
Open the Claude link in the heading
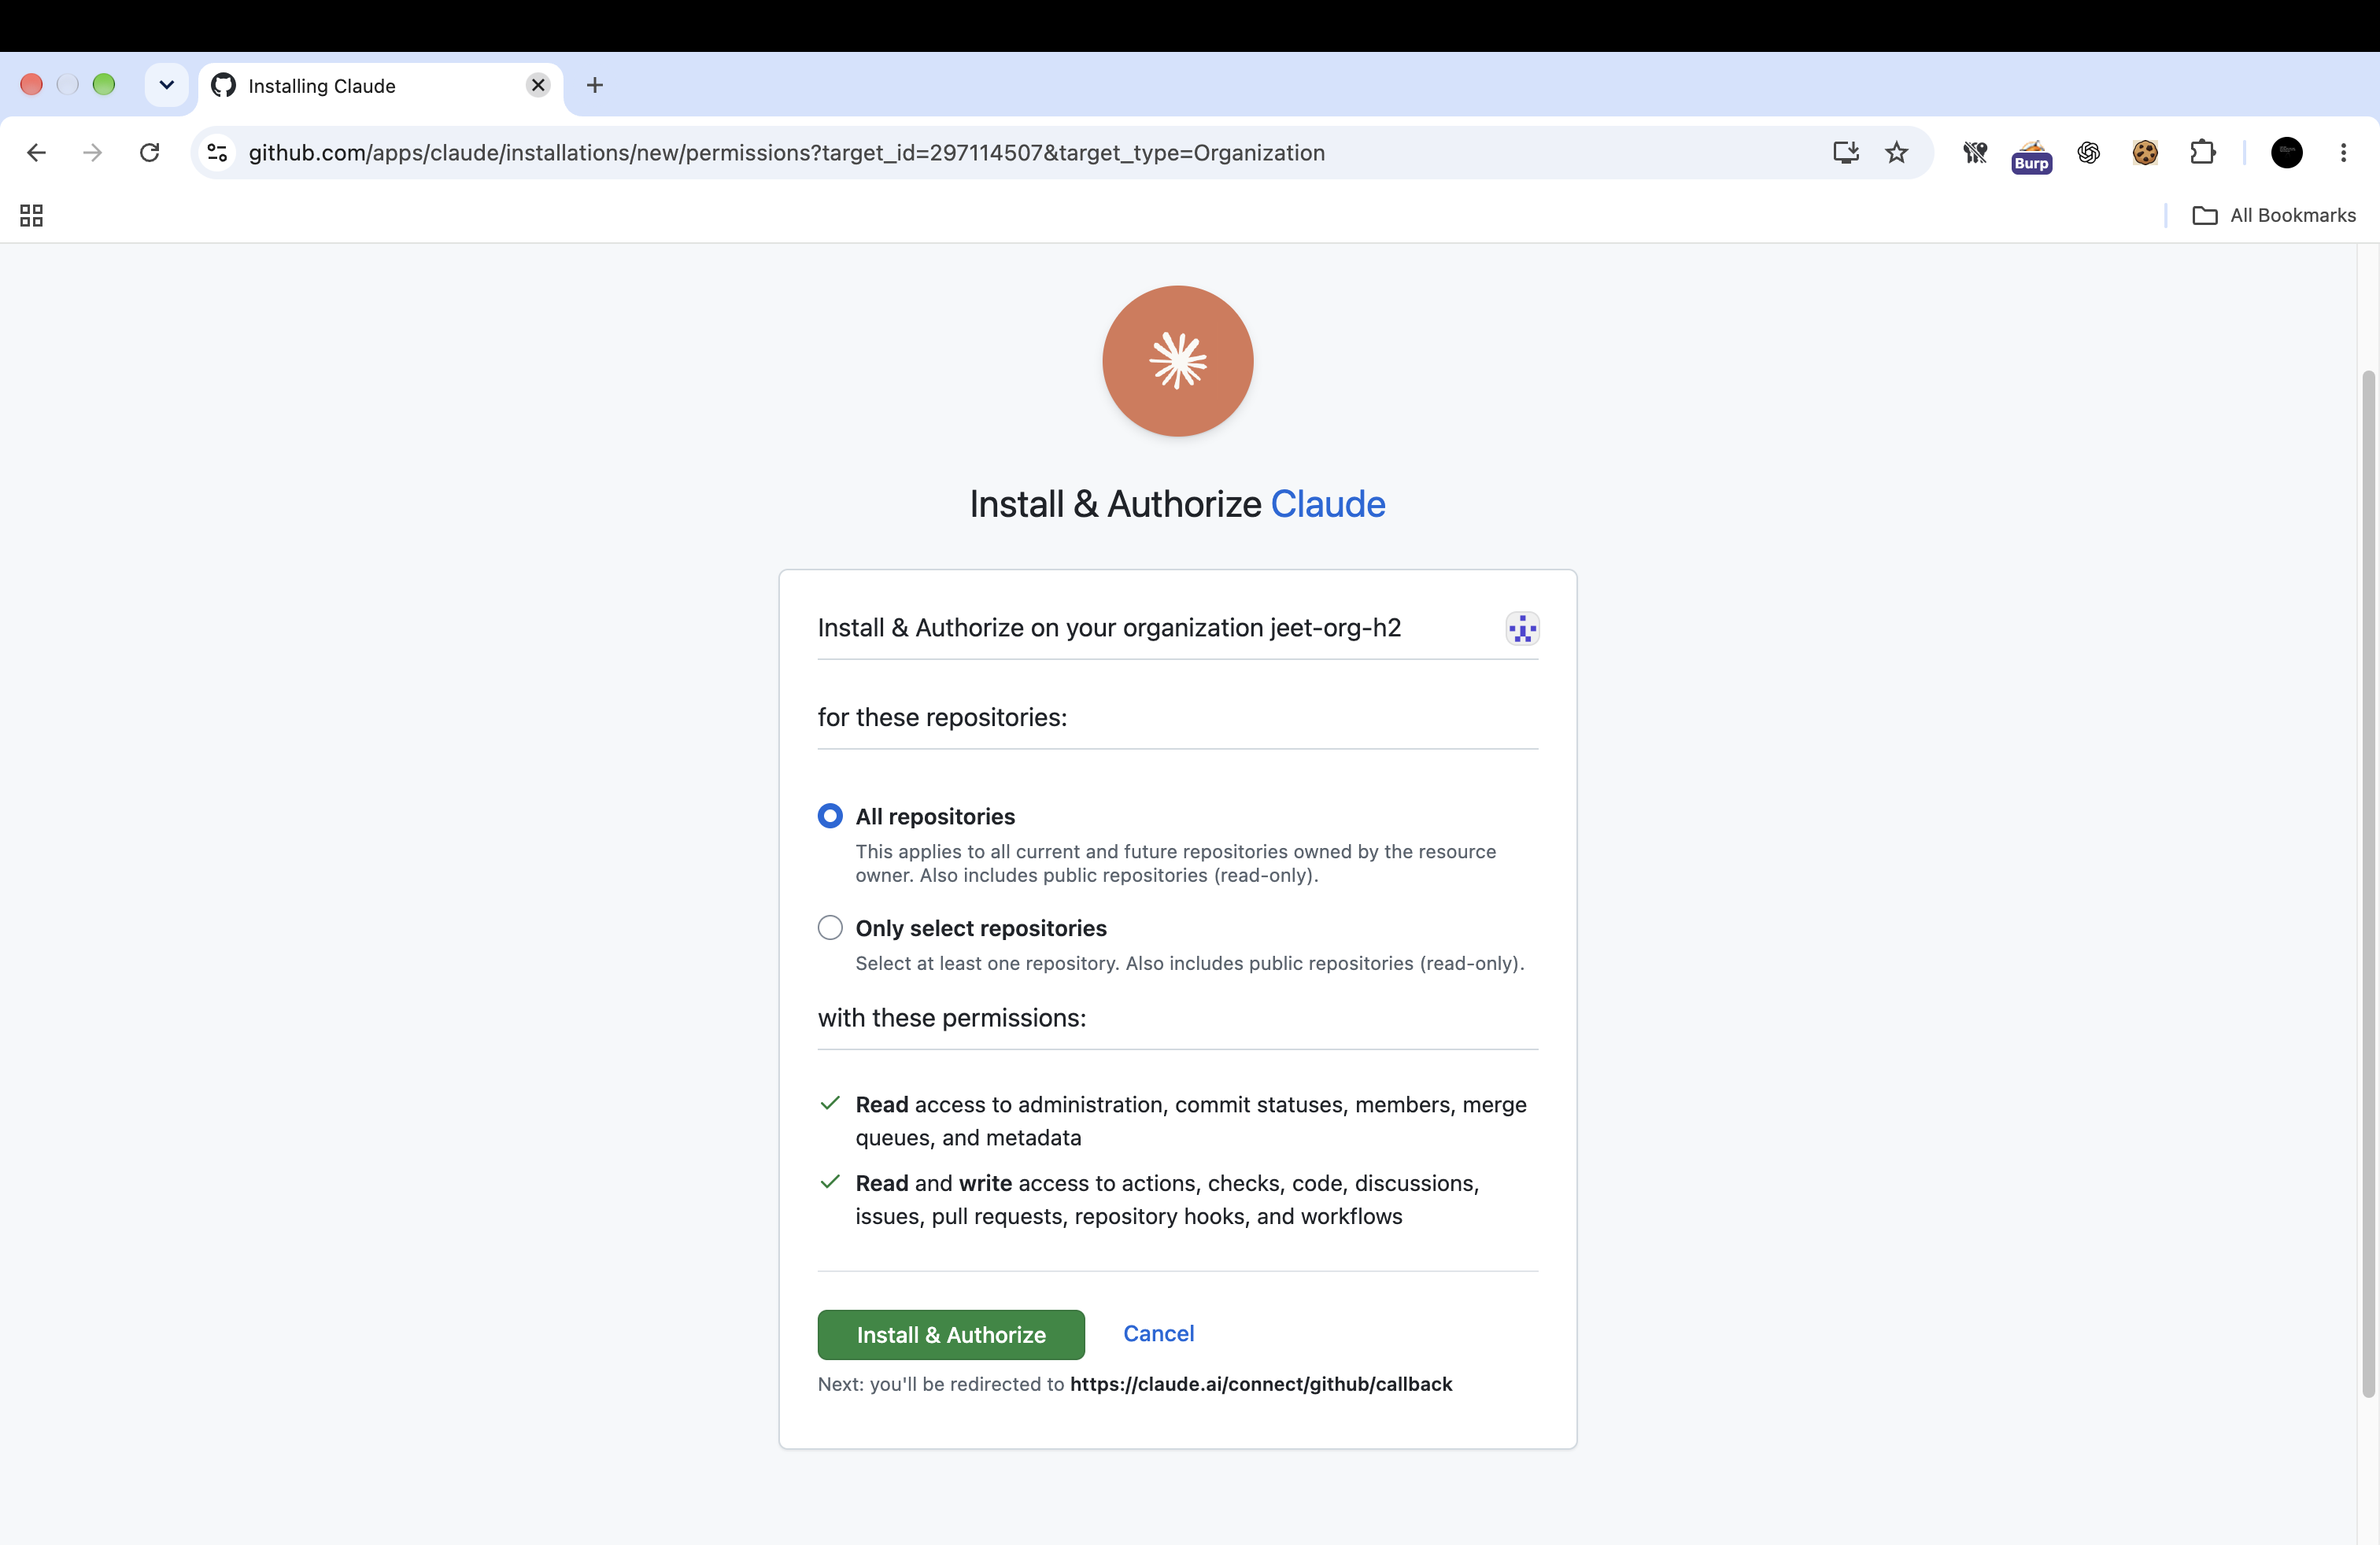1327,503
